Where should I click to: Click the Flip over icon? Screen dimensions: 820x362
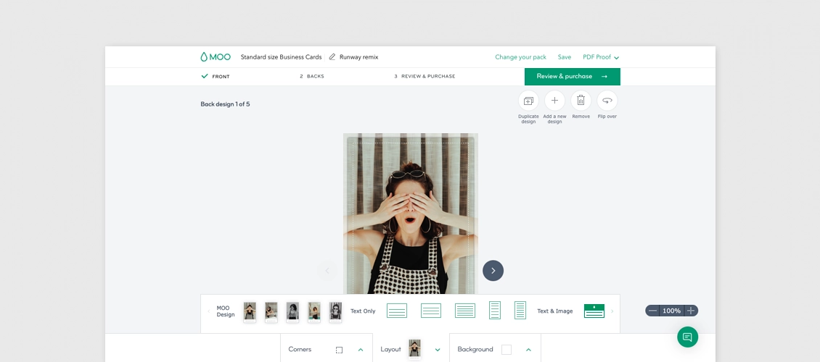click(607, 101)
